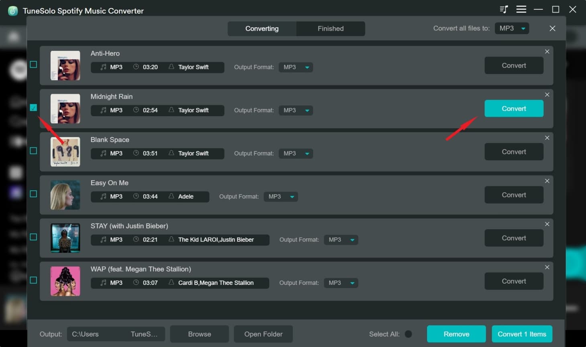Image resolution: width=586 pixels, height=347 pixels.
Task: Click the clock icon in Easy On Me row
Action: [136, 196]
